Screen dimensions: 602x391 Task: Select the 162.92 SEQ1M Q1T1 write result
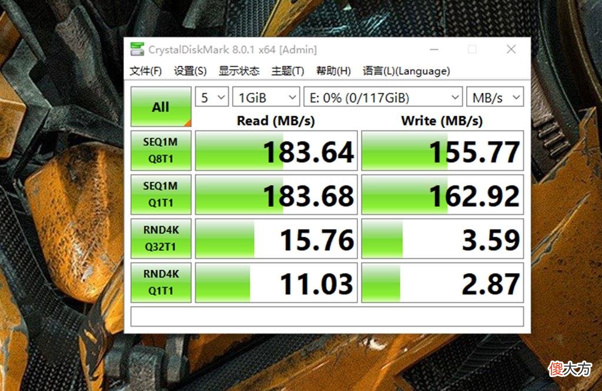[x=442, y=194]
